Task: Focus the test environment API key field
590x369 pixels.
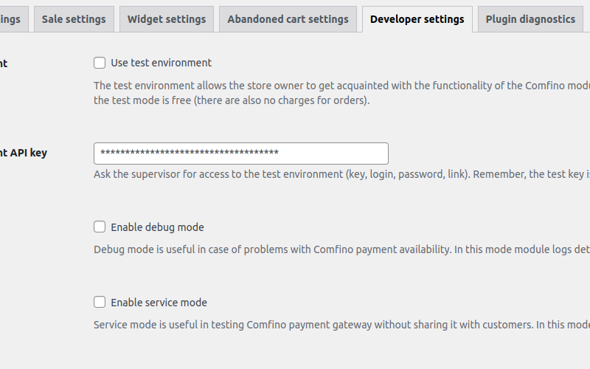Action: [241, 154]
